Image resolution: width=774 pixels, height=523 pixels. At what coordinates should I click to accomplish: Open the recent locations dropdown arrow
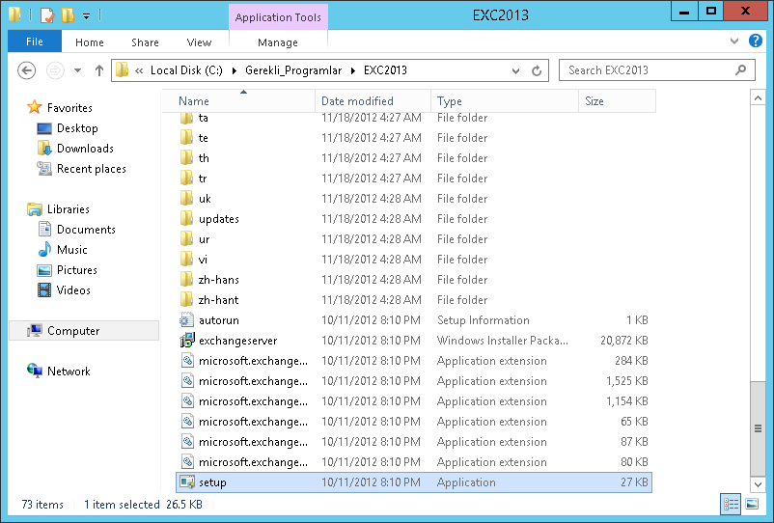[77, 70]
